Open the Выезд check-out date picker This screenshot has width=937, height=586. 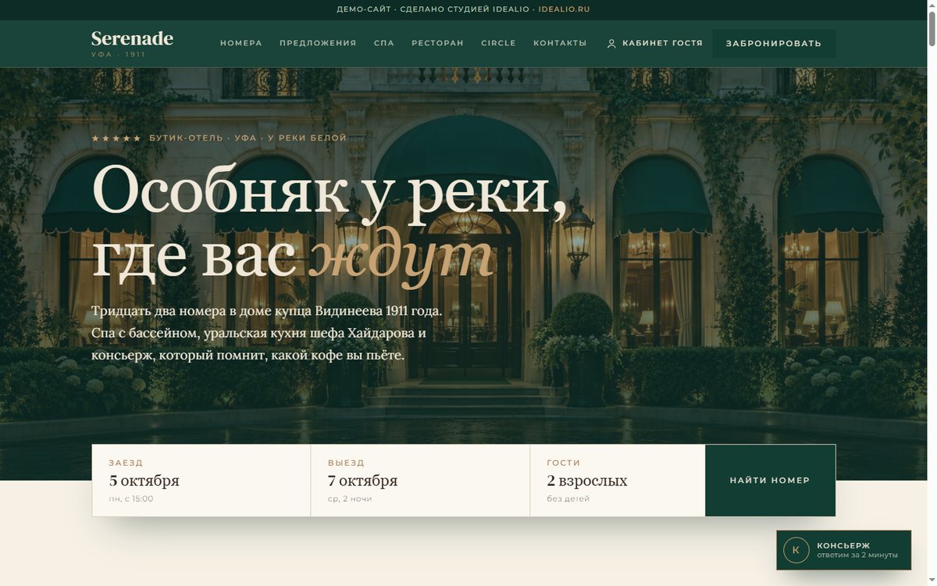point(420,481)
